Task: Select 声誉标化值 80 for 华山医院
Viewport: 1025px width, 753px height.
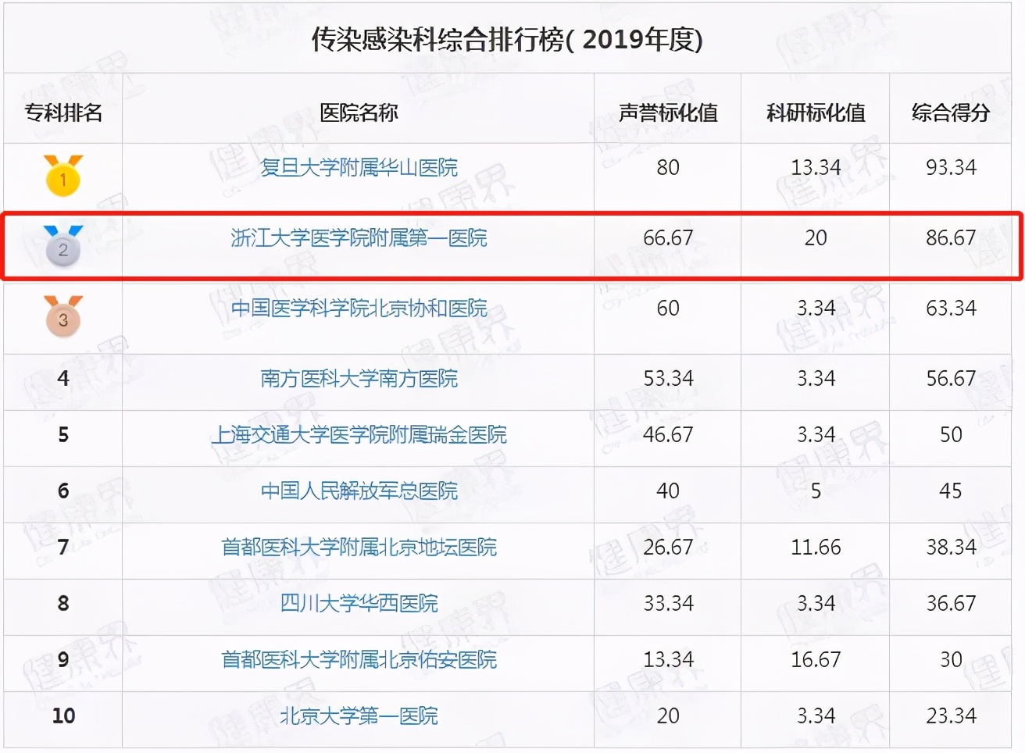Action: coord(668,167)
